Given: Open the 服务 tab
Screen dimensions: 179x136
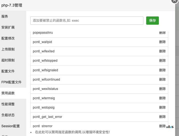Looking at the screenshot, I should tap(5, 16).
